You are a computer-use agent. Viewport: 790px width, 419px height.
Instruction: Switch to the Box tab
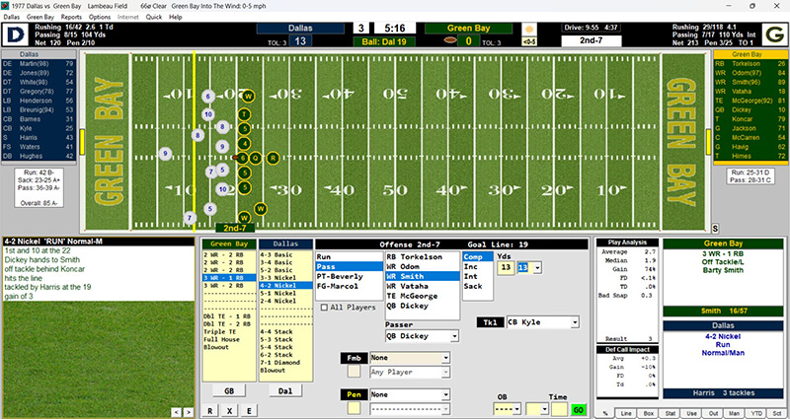(x=648, y=413)
